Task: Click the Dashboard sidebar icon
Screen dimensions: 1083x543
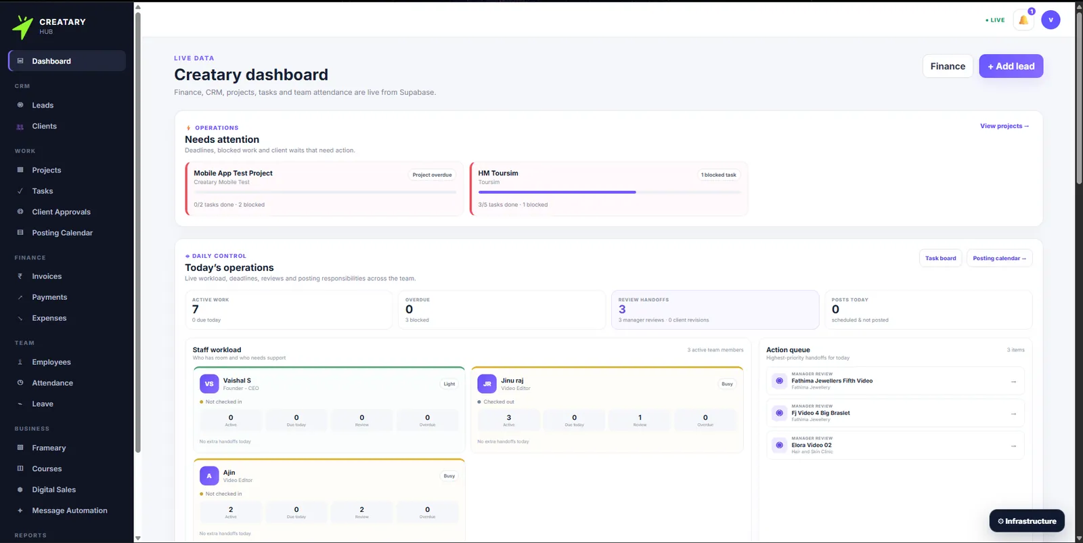Action: coord(20,61)
